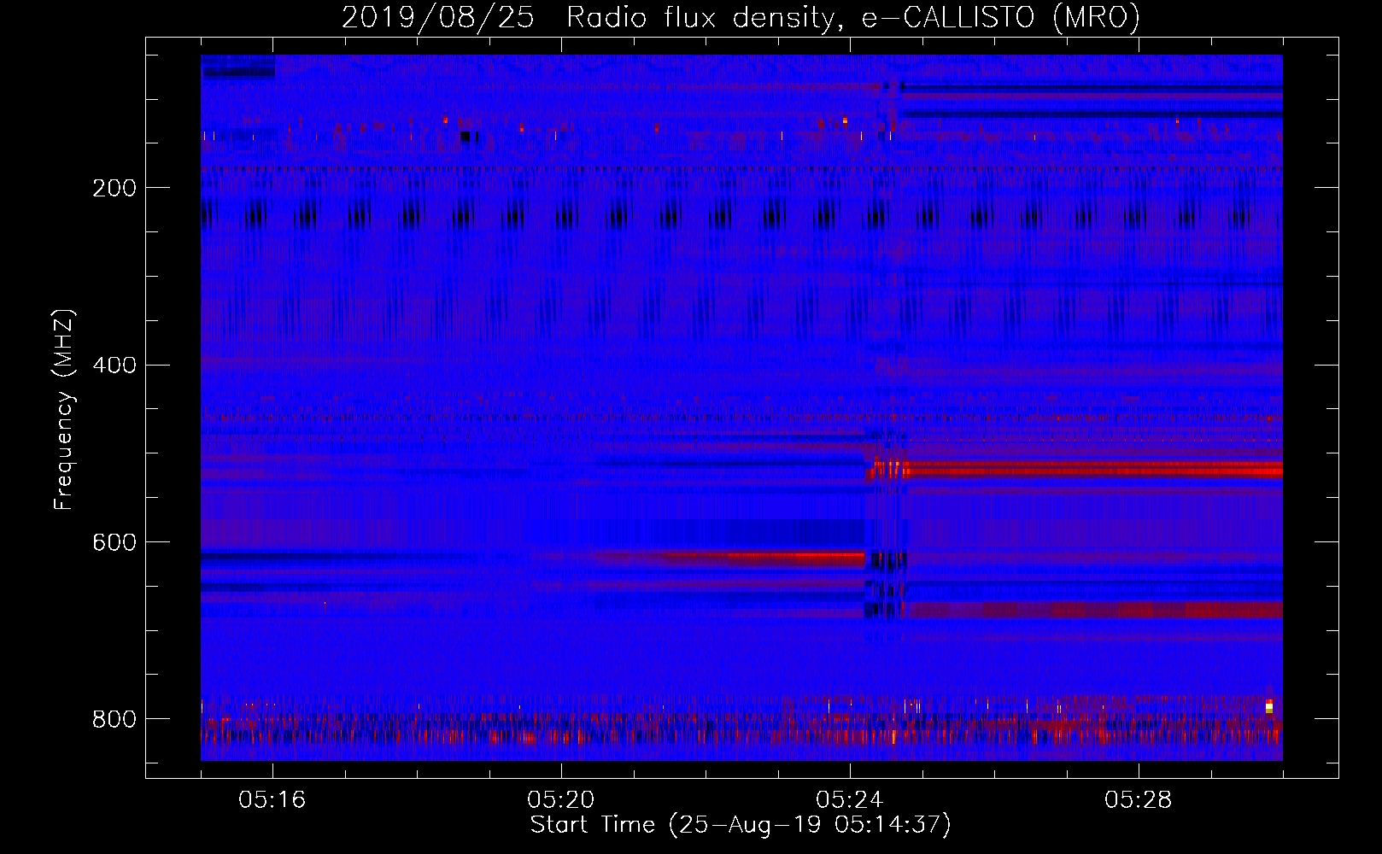Click the plot title 'Radio flux density, e-CALLISTO (MRO)'
Viewport: 1382px width, 854px height.
[x=852, y=18]
